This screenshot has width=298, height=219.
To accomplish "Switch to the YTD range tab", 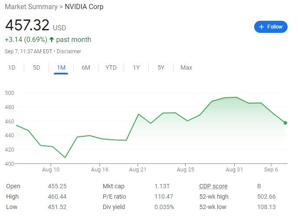I will [111, 68].
